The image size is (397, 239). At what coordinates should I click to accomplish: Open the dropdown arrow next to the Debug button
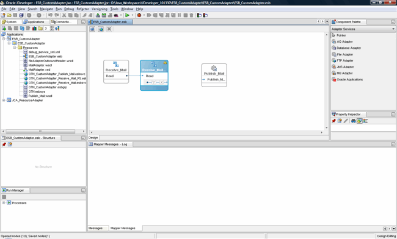pos(144,15)
